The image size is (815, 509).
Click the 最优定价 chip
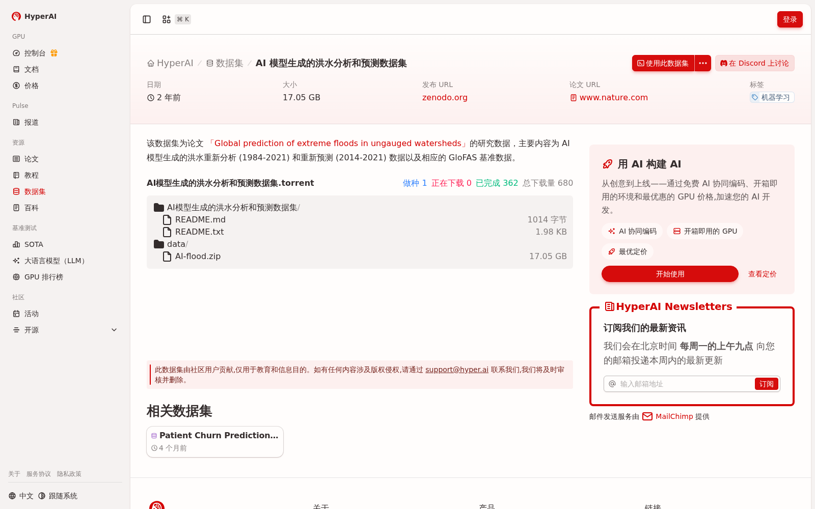pos(628,251)
